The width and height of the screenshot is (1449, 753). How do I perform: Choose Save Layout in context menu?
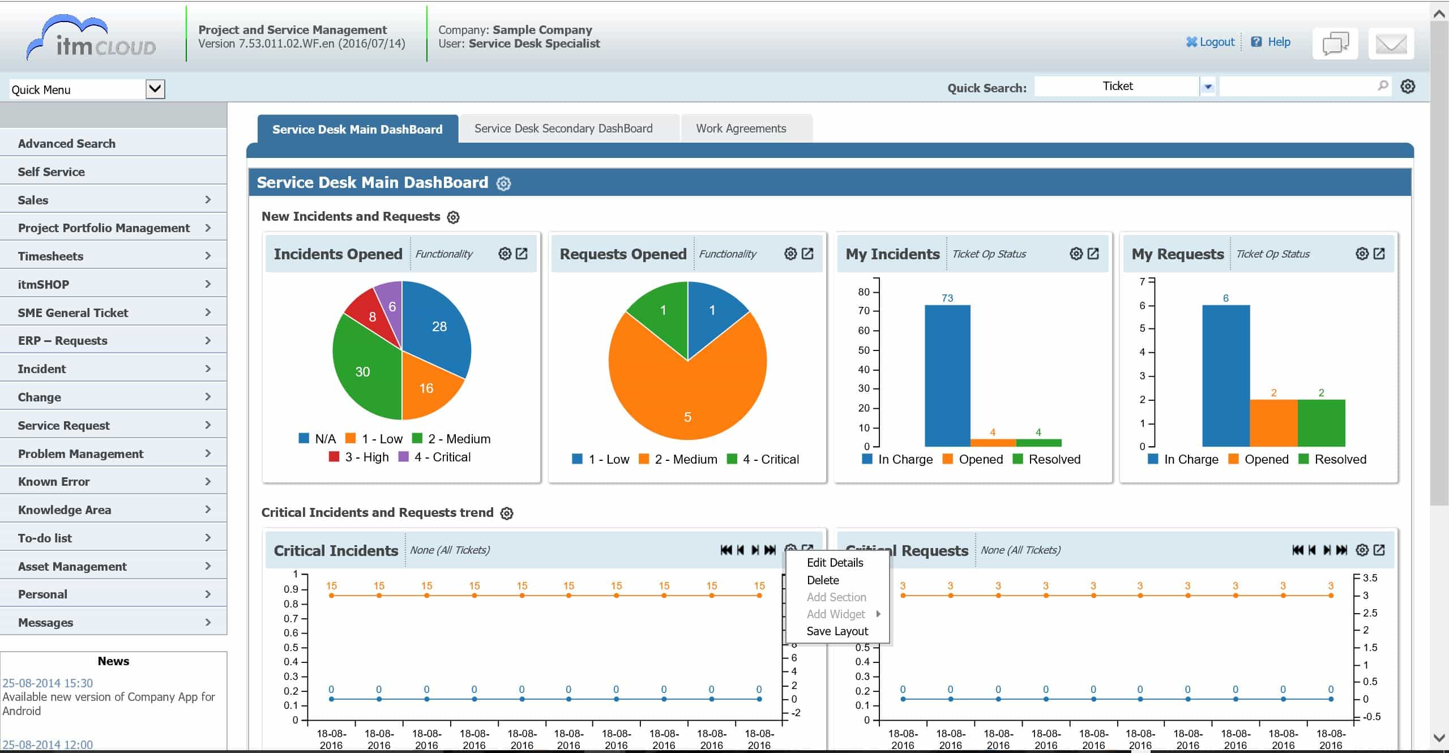tap(837, 631)
